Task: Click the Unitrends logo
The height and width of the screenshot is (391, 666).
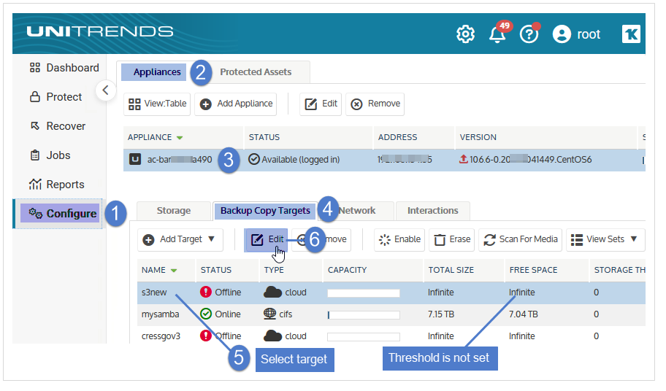Action: [x=101, y=32]
